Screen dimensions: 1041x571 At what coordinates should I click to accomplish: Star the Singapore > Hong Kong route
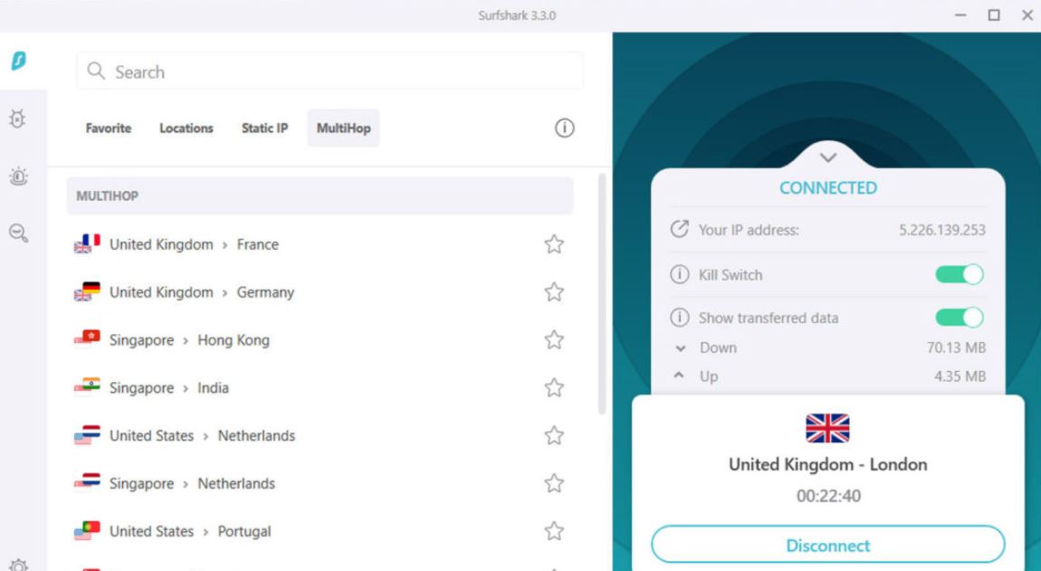[554, 340]
